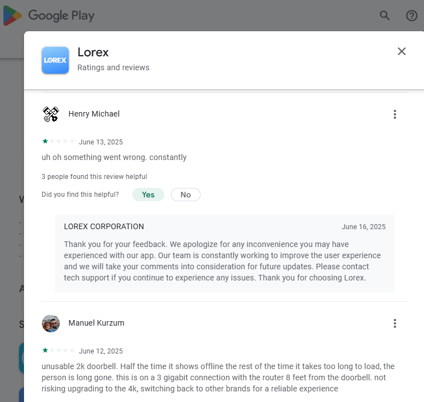Close the ratings and reviews dialog

[x=402, y=51]
